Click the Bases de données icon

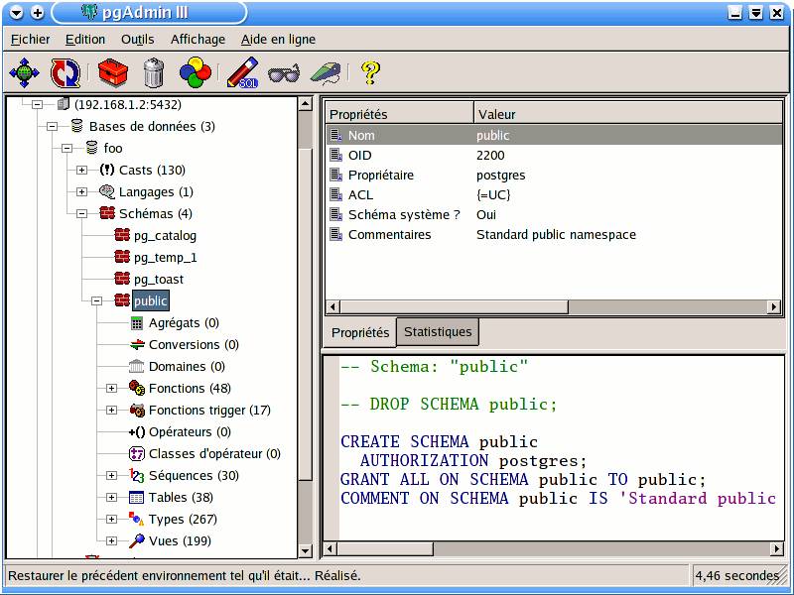coord(77,126)
